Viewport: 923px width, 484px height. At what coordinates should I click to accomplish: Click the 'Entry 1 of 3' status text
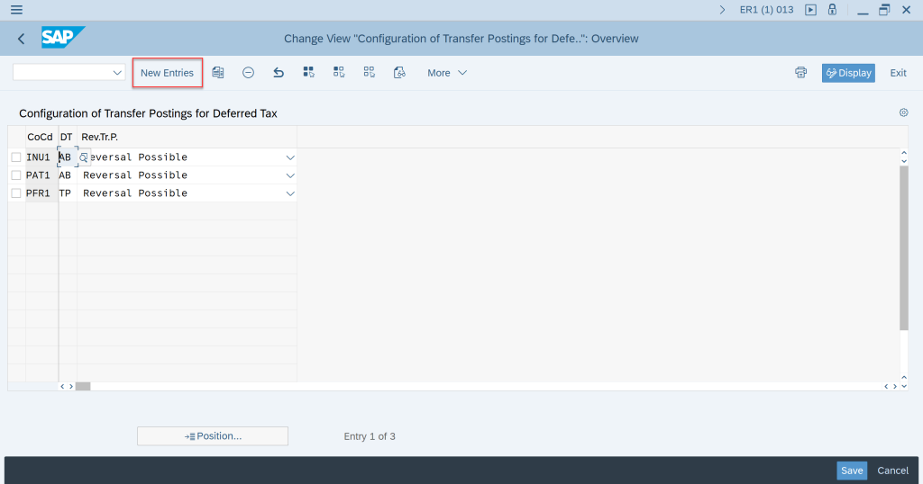click(x=370, y=436)
